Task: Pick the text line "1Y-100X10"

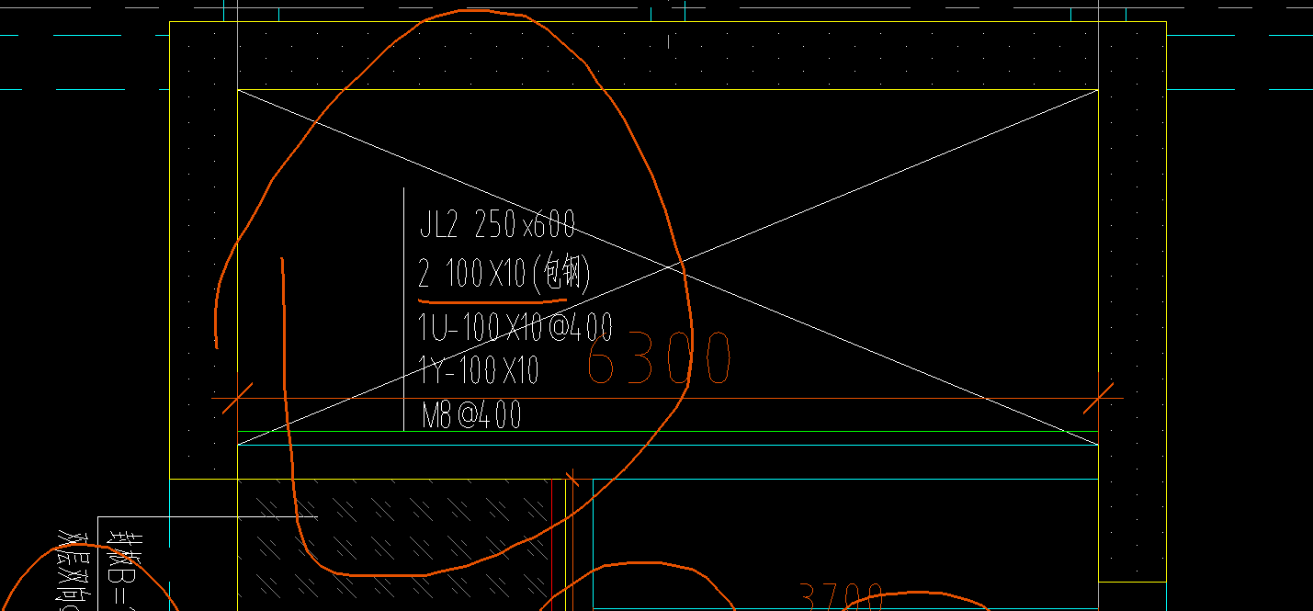Action: point(479,371)
